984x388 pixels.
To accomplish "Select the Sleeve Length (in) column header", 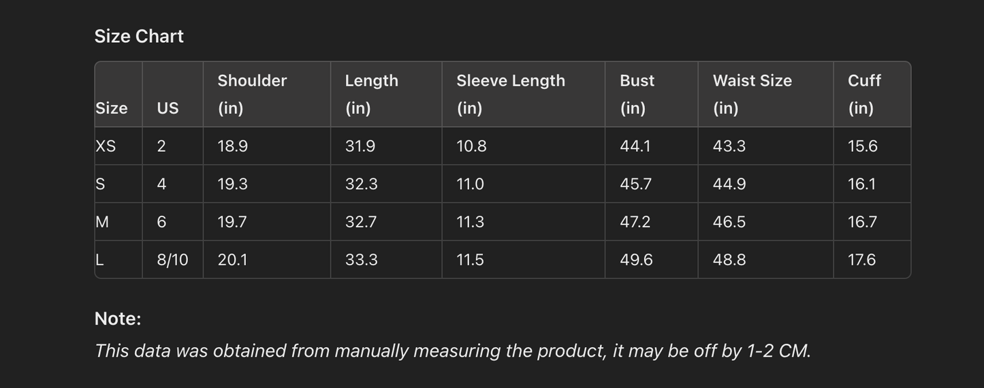I will (510, 94).
